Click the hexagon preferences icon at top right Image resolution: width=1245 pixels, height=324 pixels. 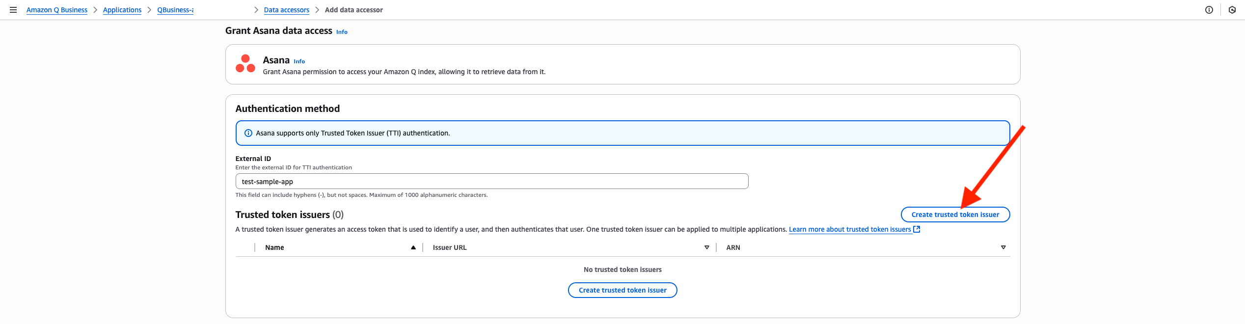click(x=1232, y=10)
